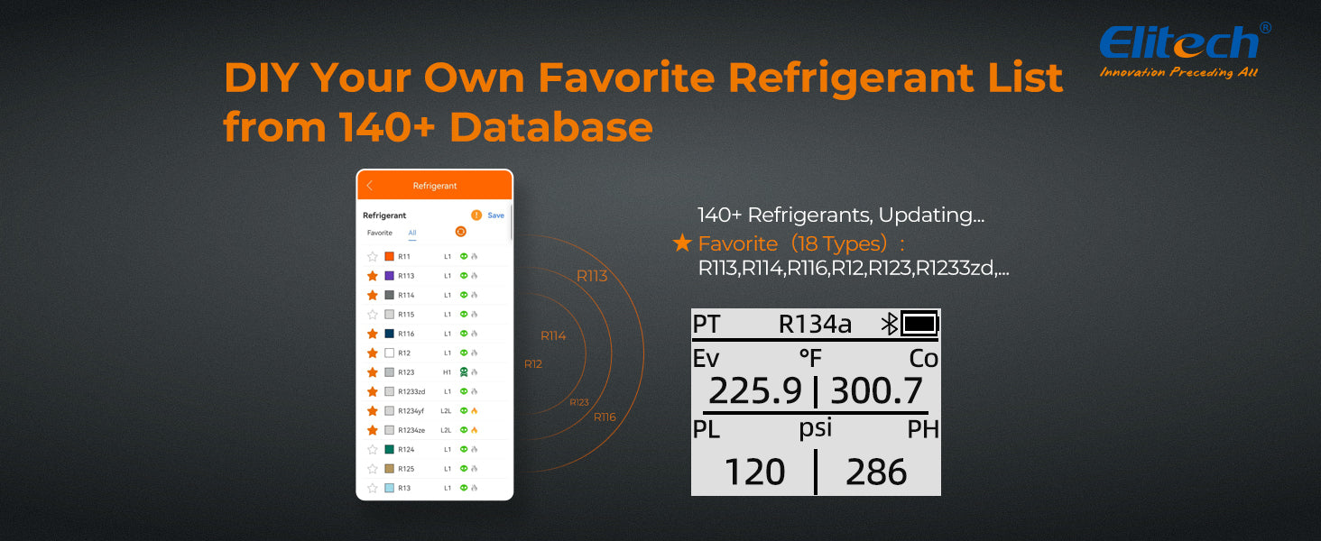Switch to the Favorite tab
1321x541 pixels.
coord(379,234)
